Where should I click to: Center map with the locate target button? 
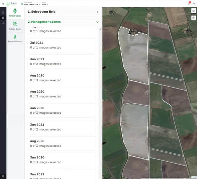pyautogui.click(x=194, y=18)
